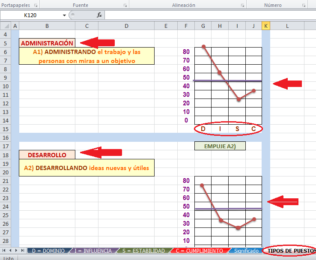Expand the Name Box dropdown

point(65,15)
